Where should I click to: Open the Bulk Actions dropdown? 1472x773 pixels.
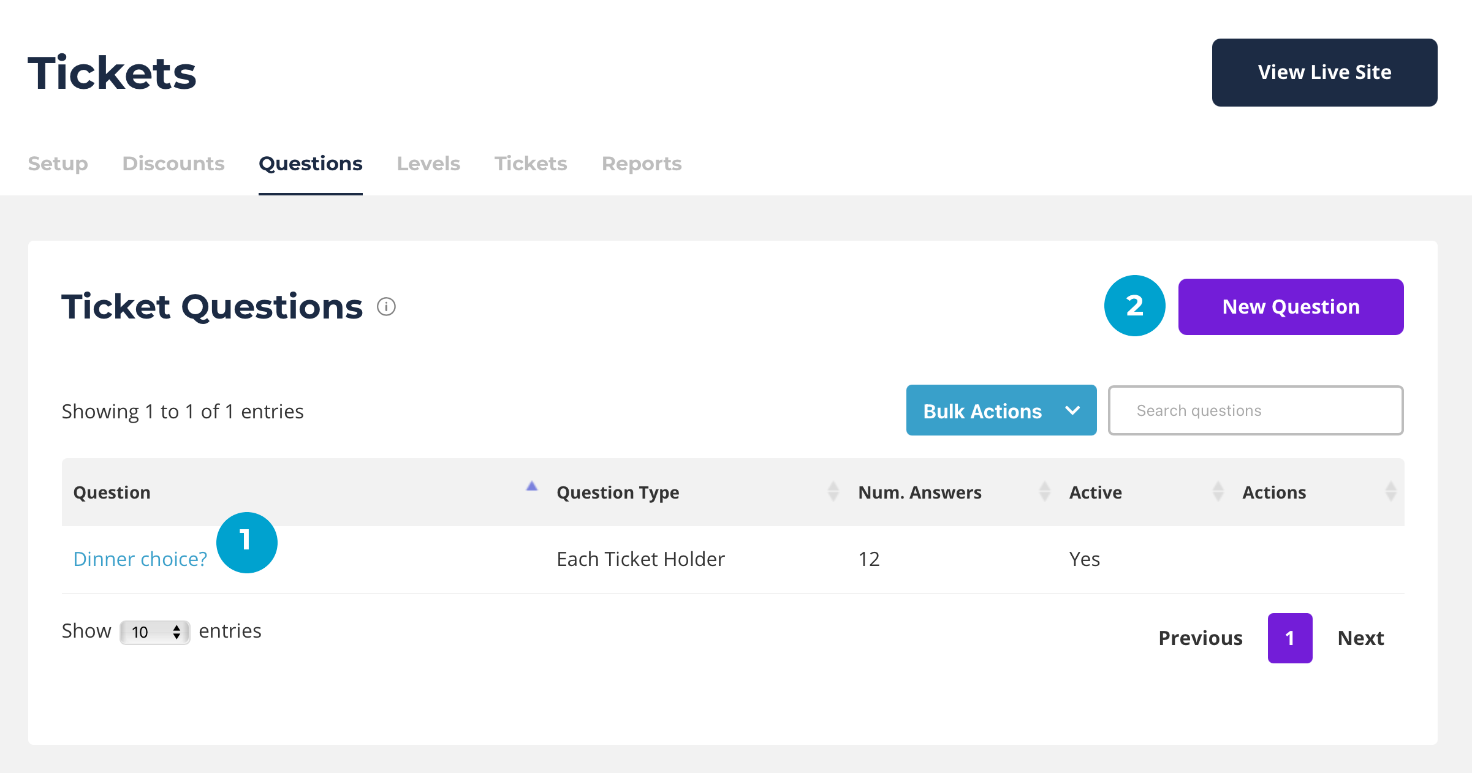(x=1001, y=410)
